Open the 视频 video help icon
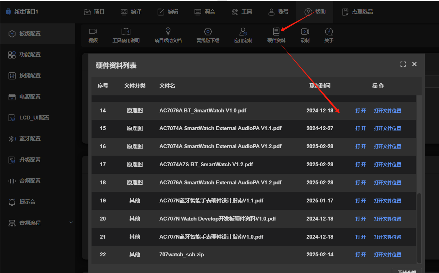The height and width of the screenshot is (273, 439). coord(93,32)
